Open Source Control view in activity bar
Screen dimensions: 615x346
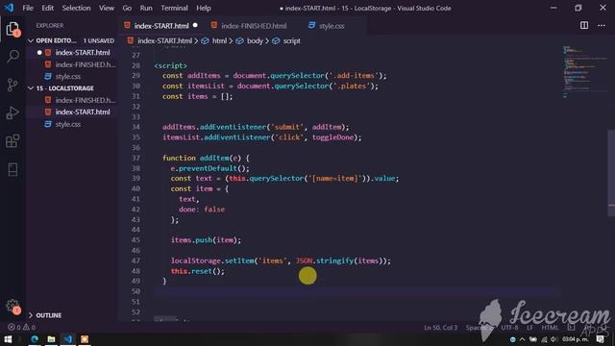point(12,85)
